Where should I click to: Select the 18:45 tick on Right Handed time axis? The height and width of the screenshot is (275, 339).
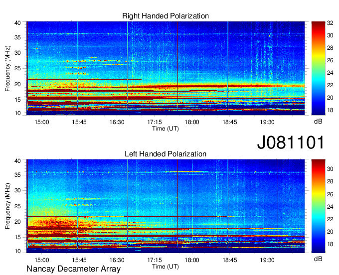tap(230, 122)
